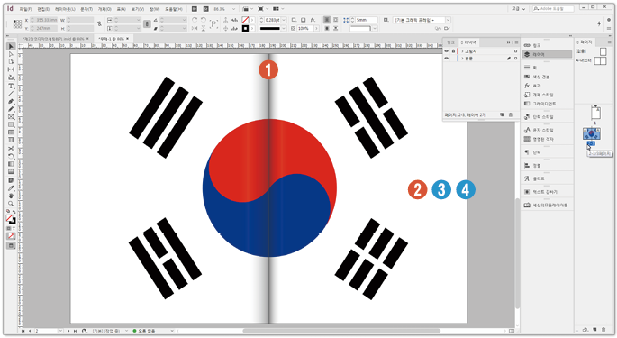This screenshot has width=617, height=338.
Task: Expand the 그림자 layer chevron
Action: click(x=462, y=51)
